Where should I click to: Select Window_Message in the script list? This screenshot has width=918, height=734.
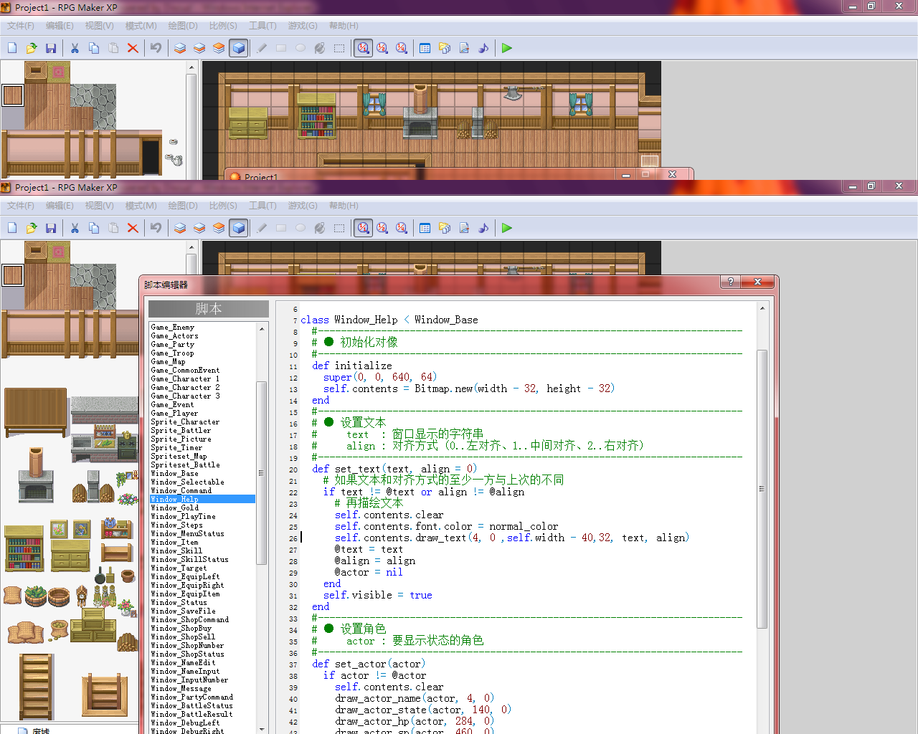pyautogui.click(x=181, y=688)
